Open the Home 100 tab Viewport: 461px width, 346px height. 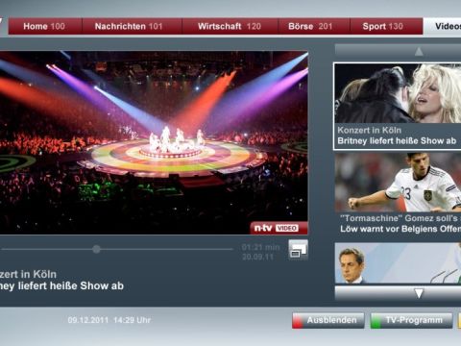[44, 26]
